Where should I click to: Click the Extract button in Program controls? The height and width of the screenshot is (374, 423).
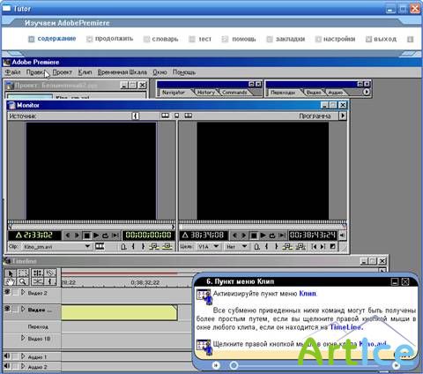click(301, 246)
